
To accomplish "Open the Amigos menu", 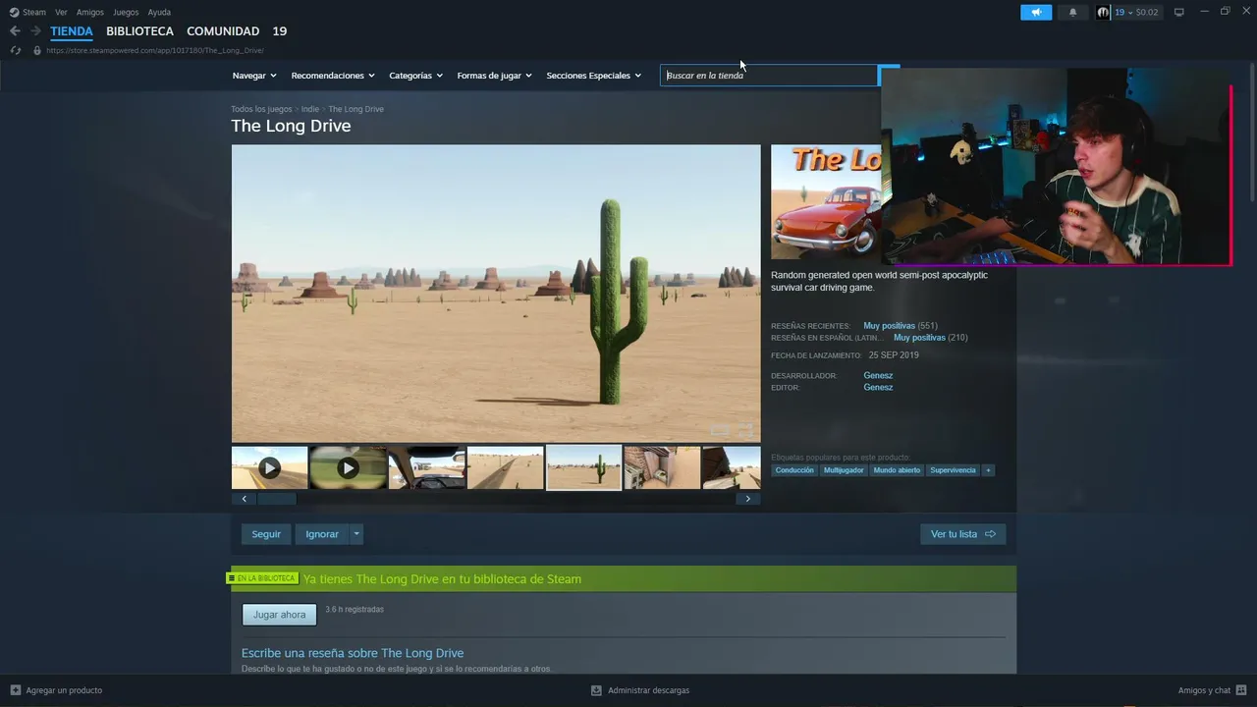I will 90,12.
